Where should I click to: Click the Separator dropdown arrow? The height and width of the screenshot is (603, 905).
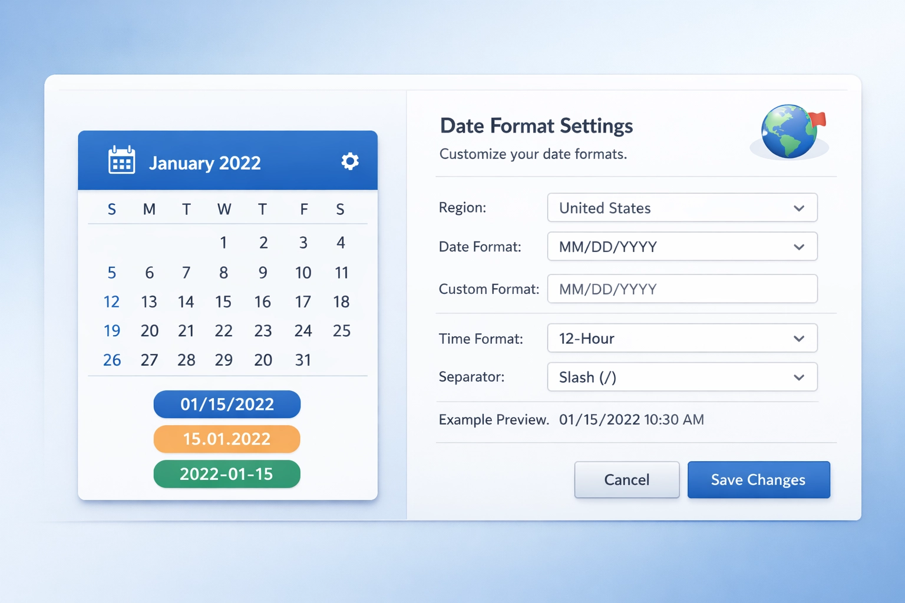(799, 377)
